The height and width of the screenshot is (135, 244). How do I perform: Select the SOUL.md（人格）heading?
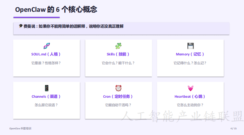tap(47, 54)
